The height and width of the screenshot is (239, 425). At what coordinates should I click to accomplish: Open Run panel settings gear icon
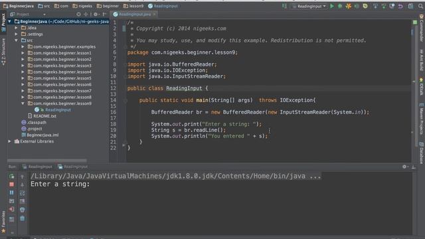click(404, 167)
